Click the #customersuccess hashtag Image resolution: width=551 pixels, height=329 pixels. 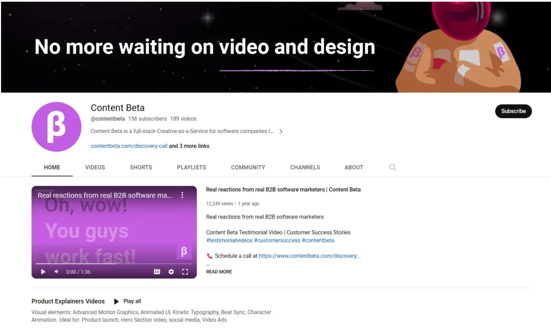(x=277, y=240)
